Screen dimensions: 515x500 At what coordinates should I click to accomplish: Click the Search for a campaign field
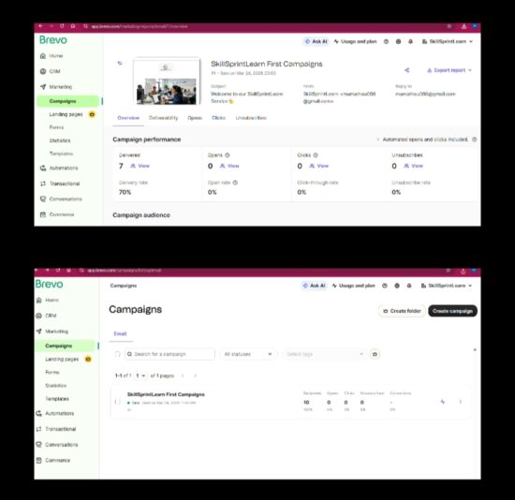[169, 354]
